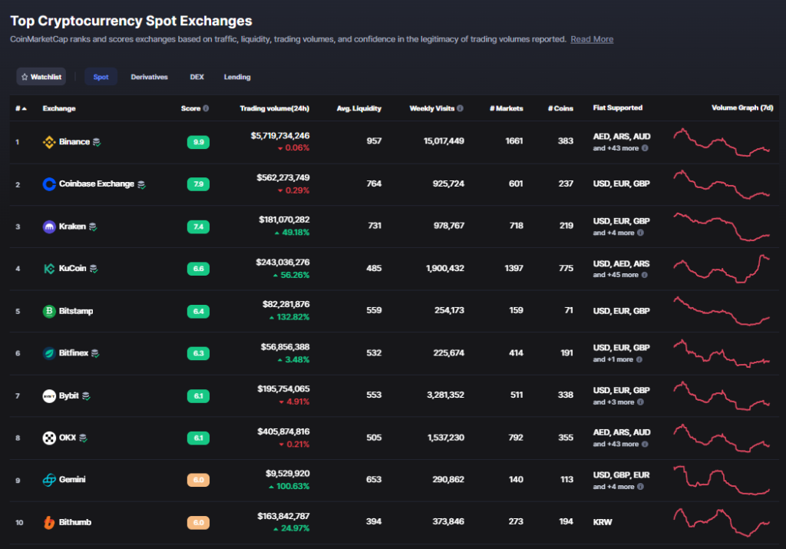Switch to the DEX tab
Screen dimensions: 786x549
point(197,77)
